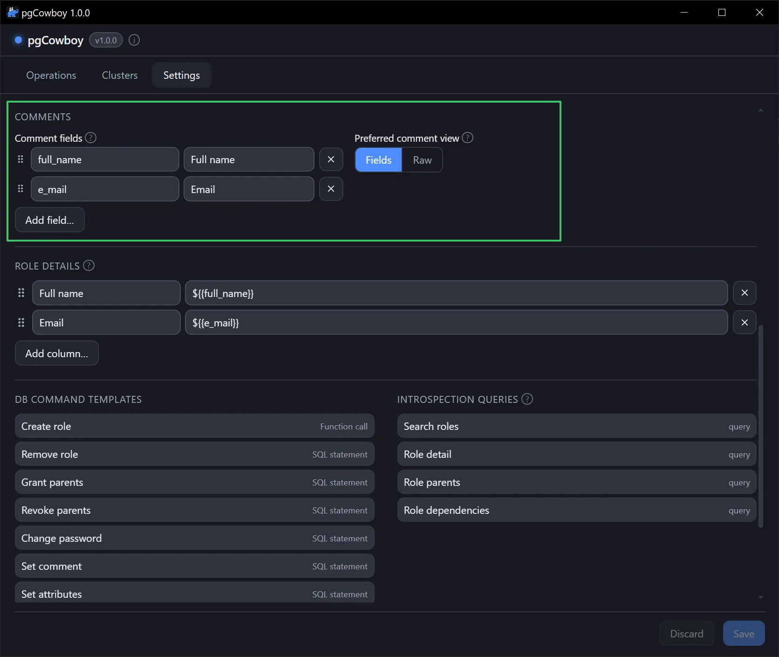Viewport: 779px width, 657px height.
Task: Edit the e_mail key input
Action: pyautogui.click(x=105, y=189)
